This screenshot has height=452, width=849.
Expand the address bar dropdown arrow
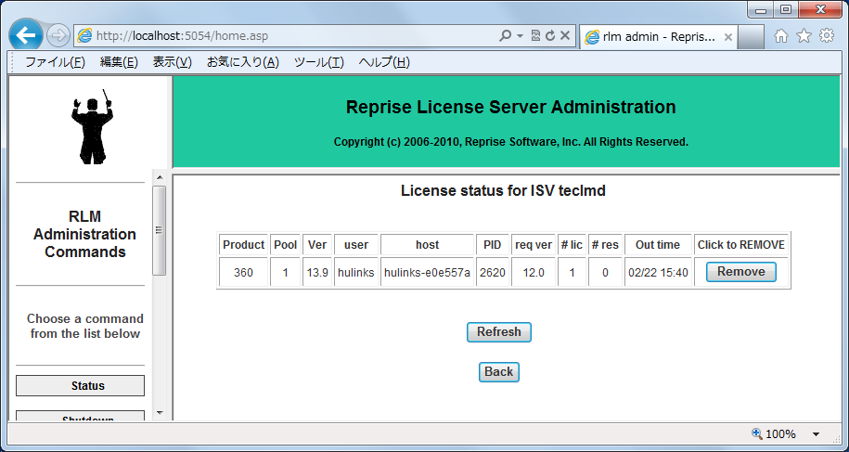coord(520,35)
